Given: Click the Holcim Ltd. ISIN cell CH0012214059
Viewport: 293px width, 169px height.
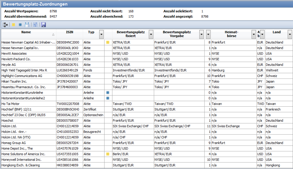Looking at the screenshot, I should 68,126.
